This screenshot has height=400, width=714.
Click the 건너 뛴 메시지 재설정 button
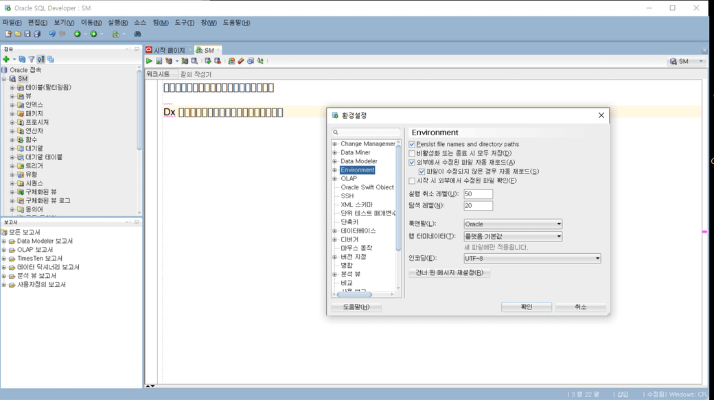[450, 272]
